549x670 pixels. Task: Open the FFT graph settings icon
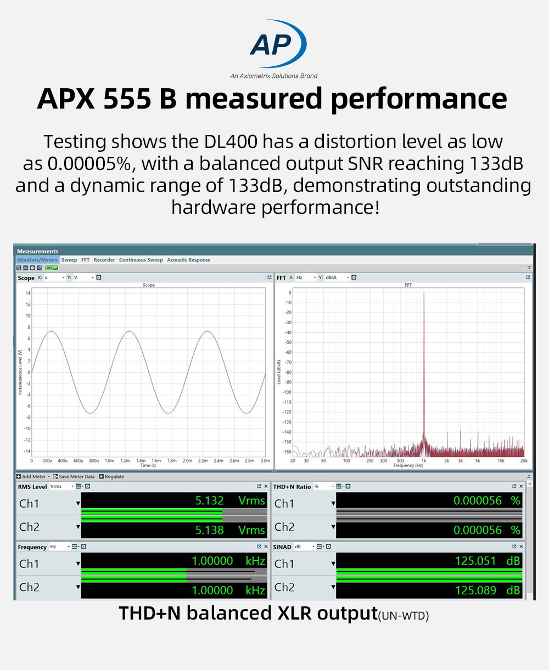click(x=354, y=277)
